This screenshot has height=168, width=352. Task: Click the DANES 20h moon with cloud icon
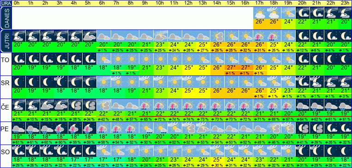(303, 13)
